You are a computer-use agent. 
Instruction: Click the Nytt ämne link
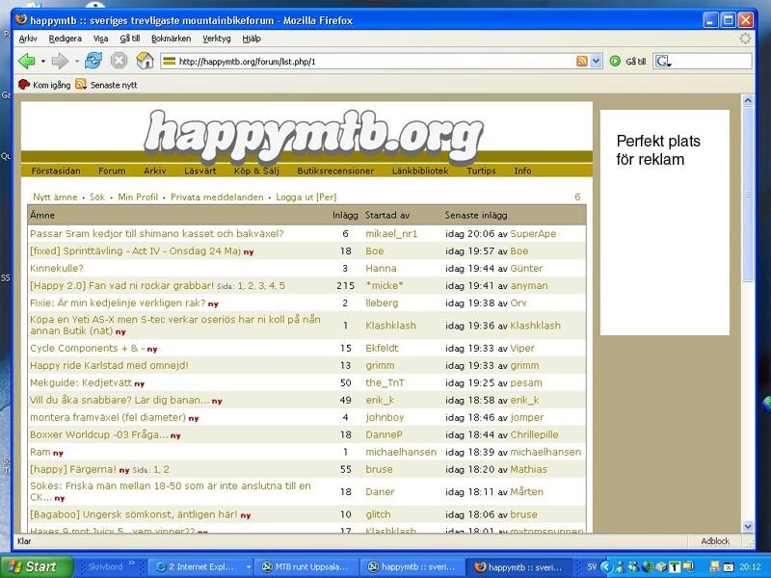click(x=55, y=197)
